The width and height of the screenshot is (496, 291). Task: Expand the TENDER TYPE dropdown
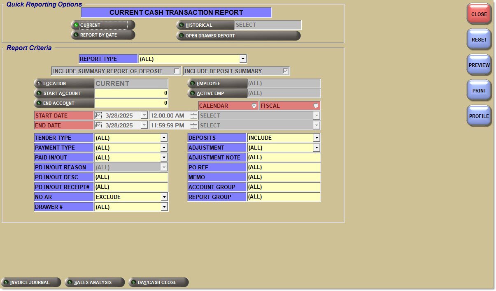pos(164,138)
